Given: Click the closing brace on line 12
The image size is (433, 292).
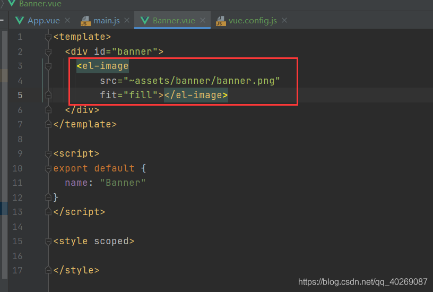Looking at the screenshot, I should pyautogui.click(x=56, y=197).
